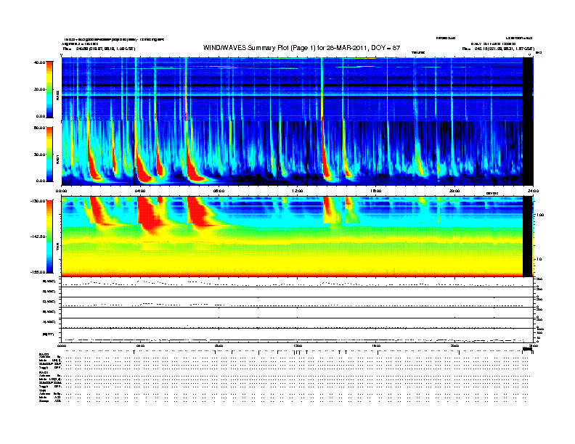Click the 24:00 tick below the RAD1 spectrogram
The height and width of the screenshot is (444, 575).
click(x=533, y=191)
